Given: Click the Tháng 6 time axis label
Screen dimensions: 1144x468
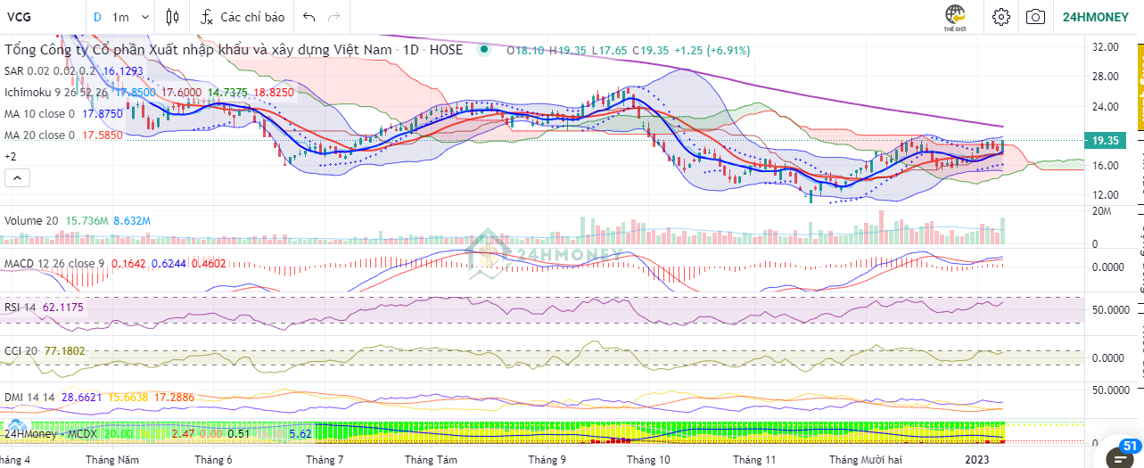Looking at the screenshot, I should [x=213, y=459].
